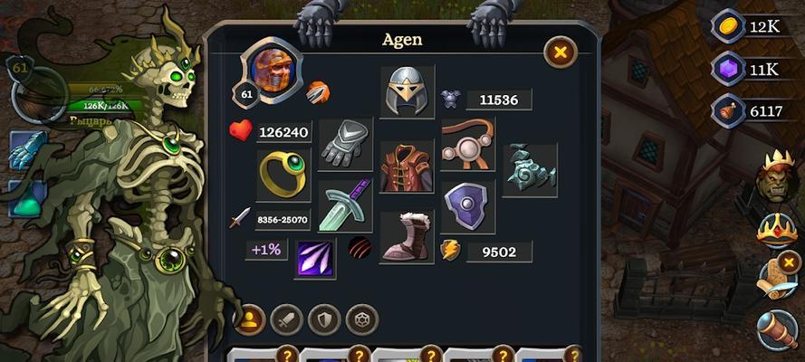Select the purple shield slot
Viewport: 805px width, 362px height.
pos(468,206)
